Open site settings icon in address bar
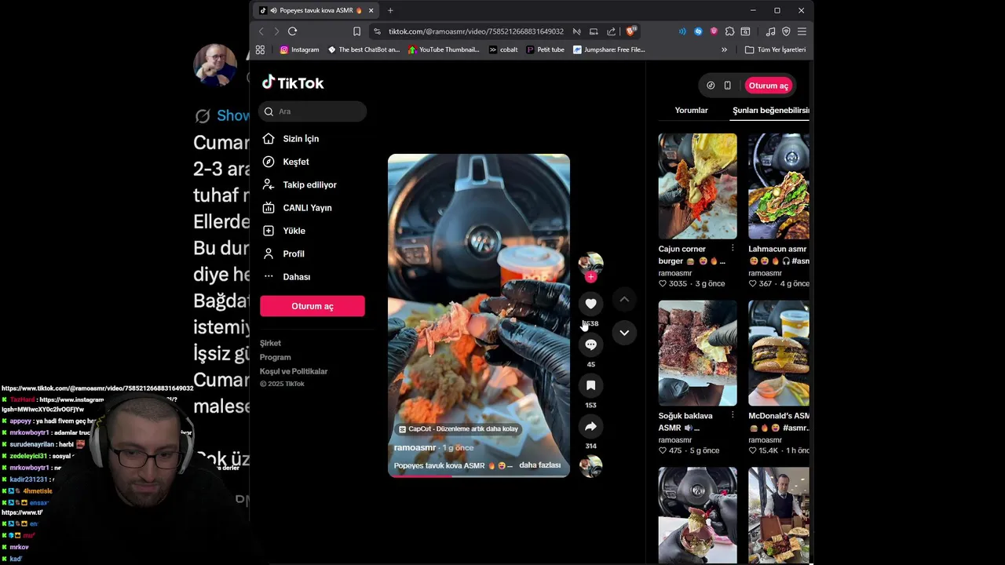1005x565 pixels. (378, 31)
